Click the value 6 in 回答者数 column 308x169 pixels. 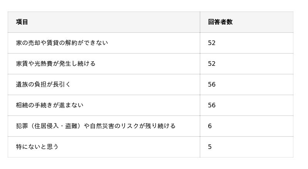(210, 126)
